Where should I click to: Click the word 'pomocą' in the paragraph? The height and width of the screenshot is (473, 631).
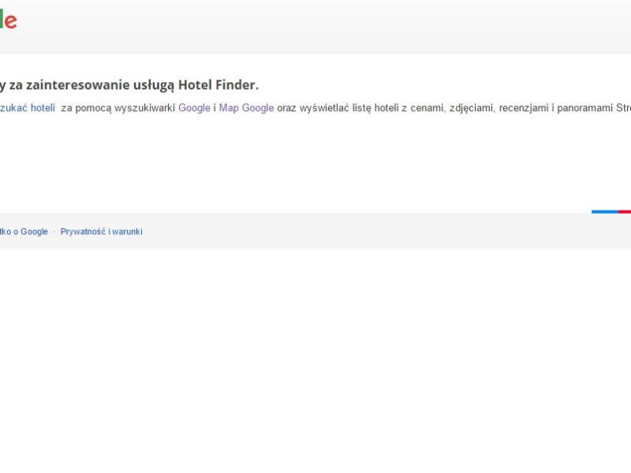[x=93, y=108]
